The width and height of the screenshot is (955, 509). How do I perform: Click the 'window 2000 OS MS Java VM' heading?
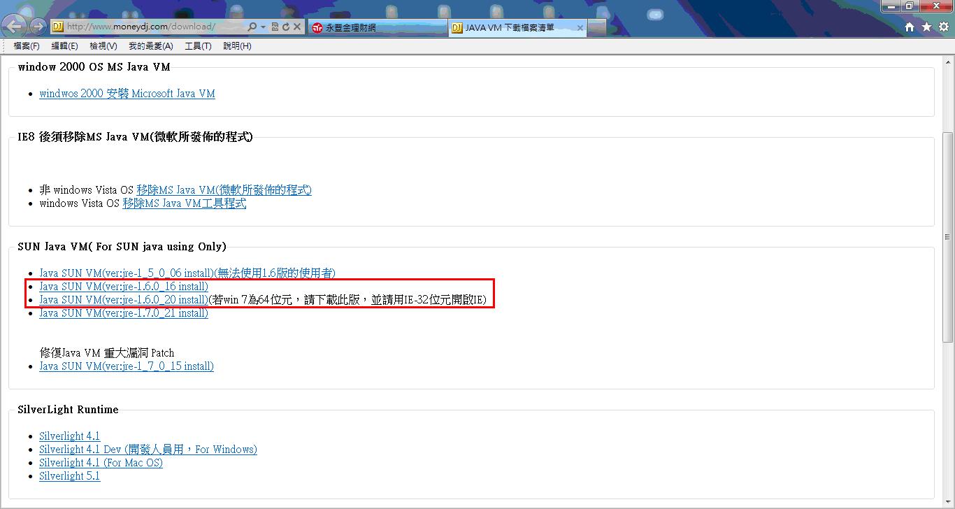pyautogui.click(x=94, y=67)
